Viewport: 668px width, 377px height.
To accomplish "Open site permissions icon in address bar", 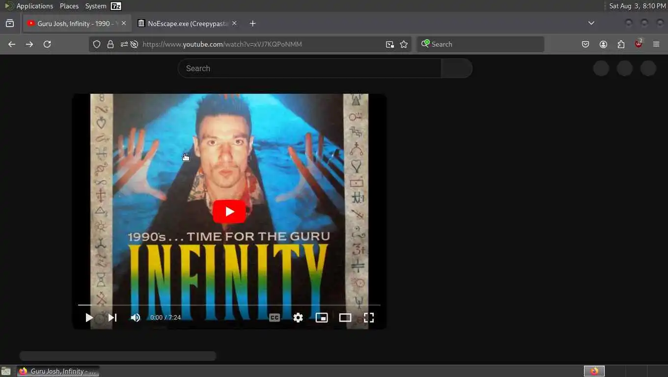I will (x=124, y=44).
